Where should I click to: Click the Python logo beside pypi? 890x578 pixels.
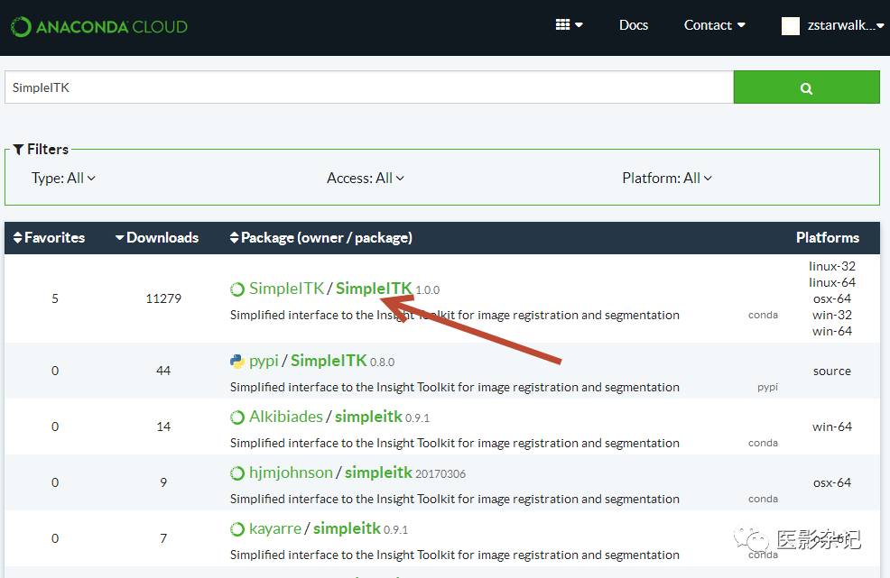237,362
